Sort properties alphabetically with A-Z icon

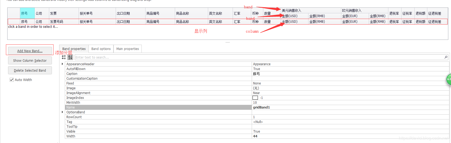70,57
